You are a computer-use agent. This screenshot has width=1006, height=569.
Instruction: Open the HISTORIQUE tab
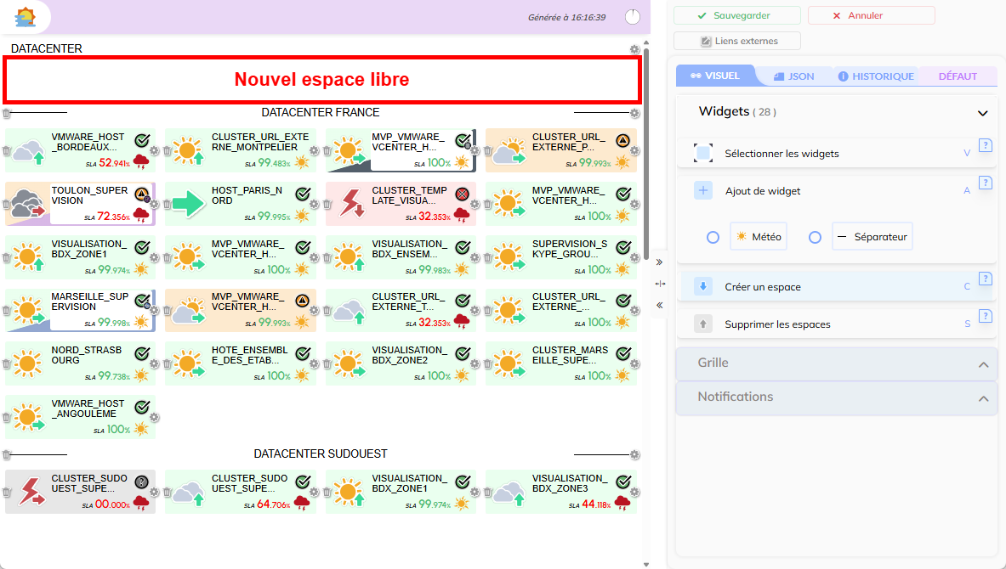click(876, 76)
